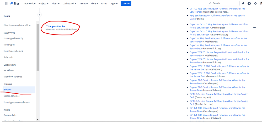262x122 pixels.
Task: Open CV1.1.0 REQ workflow (Waiting for external resp...)
Action: click(x=217, y=10)
